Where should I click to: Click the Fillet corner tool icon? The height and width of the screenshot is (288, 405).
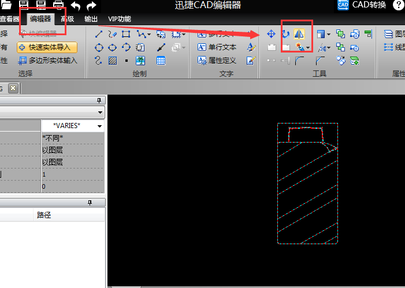tap(299, 61)
